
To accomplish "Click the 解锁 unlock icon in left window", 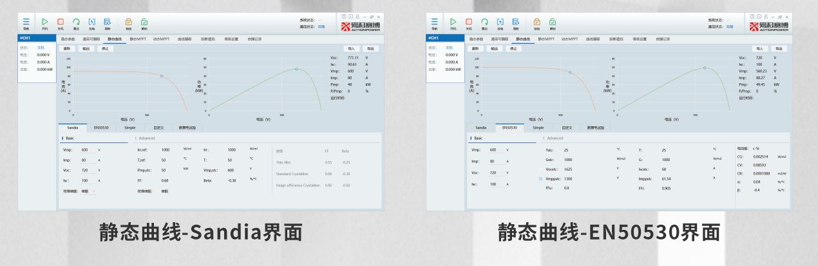I will pyautogui.click(x=144, y=22).
